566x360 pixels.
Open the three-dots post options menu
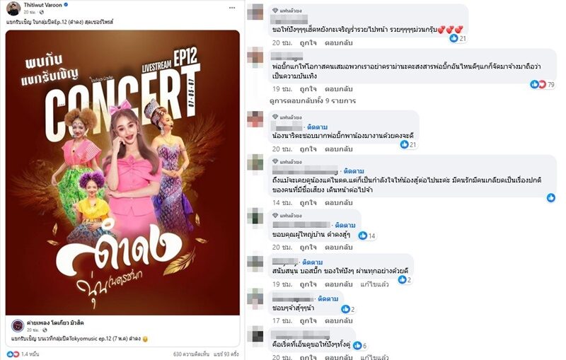[232, 8]
